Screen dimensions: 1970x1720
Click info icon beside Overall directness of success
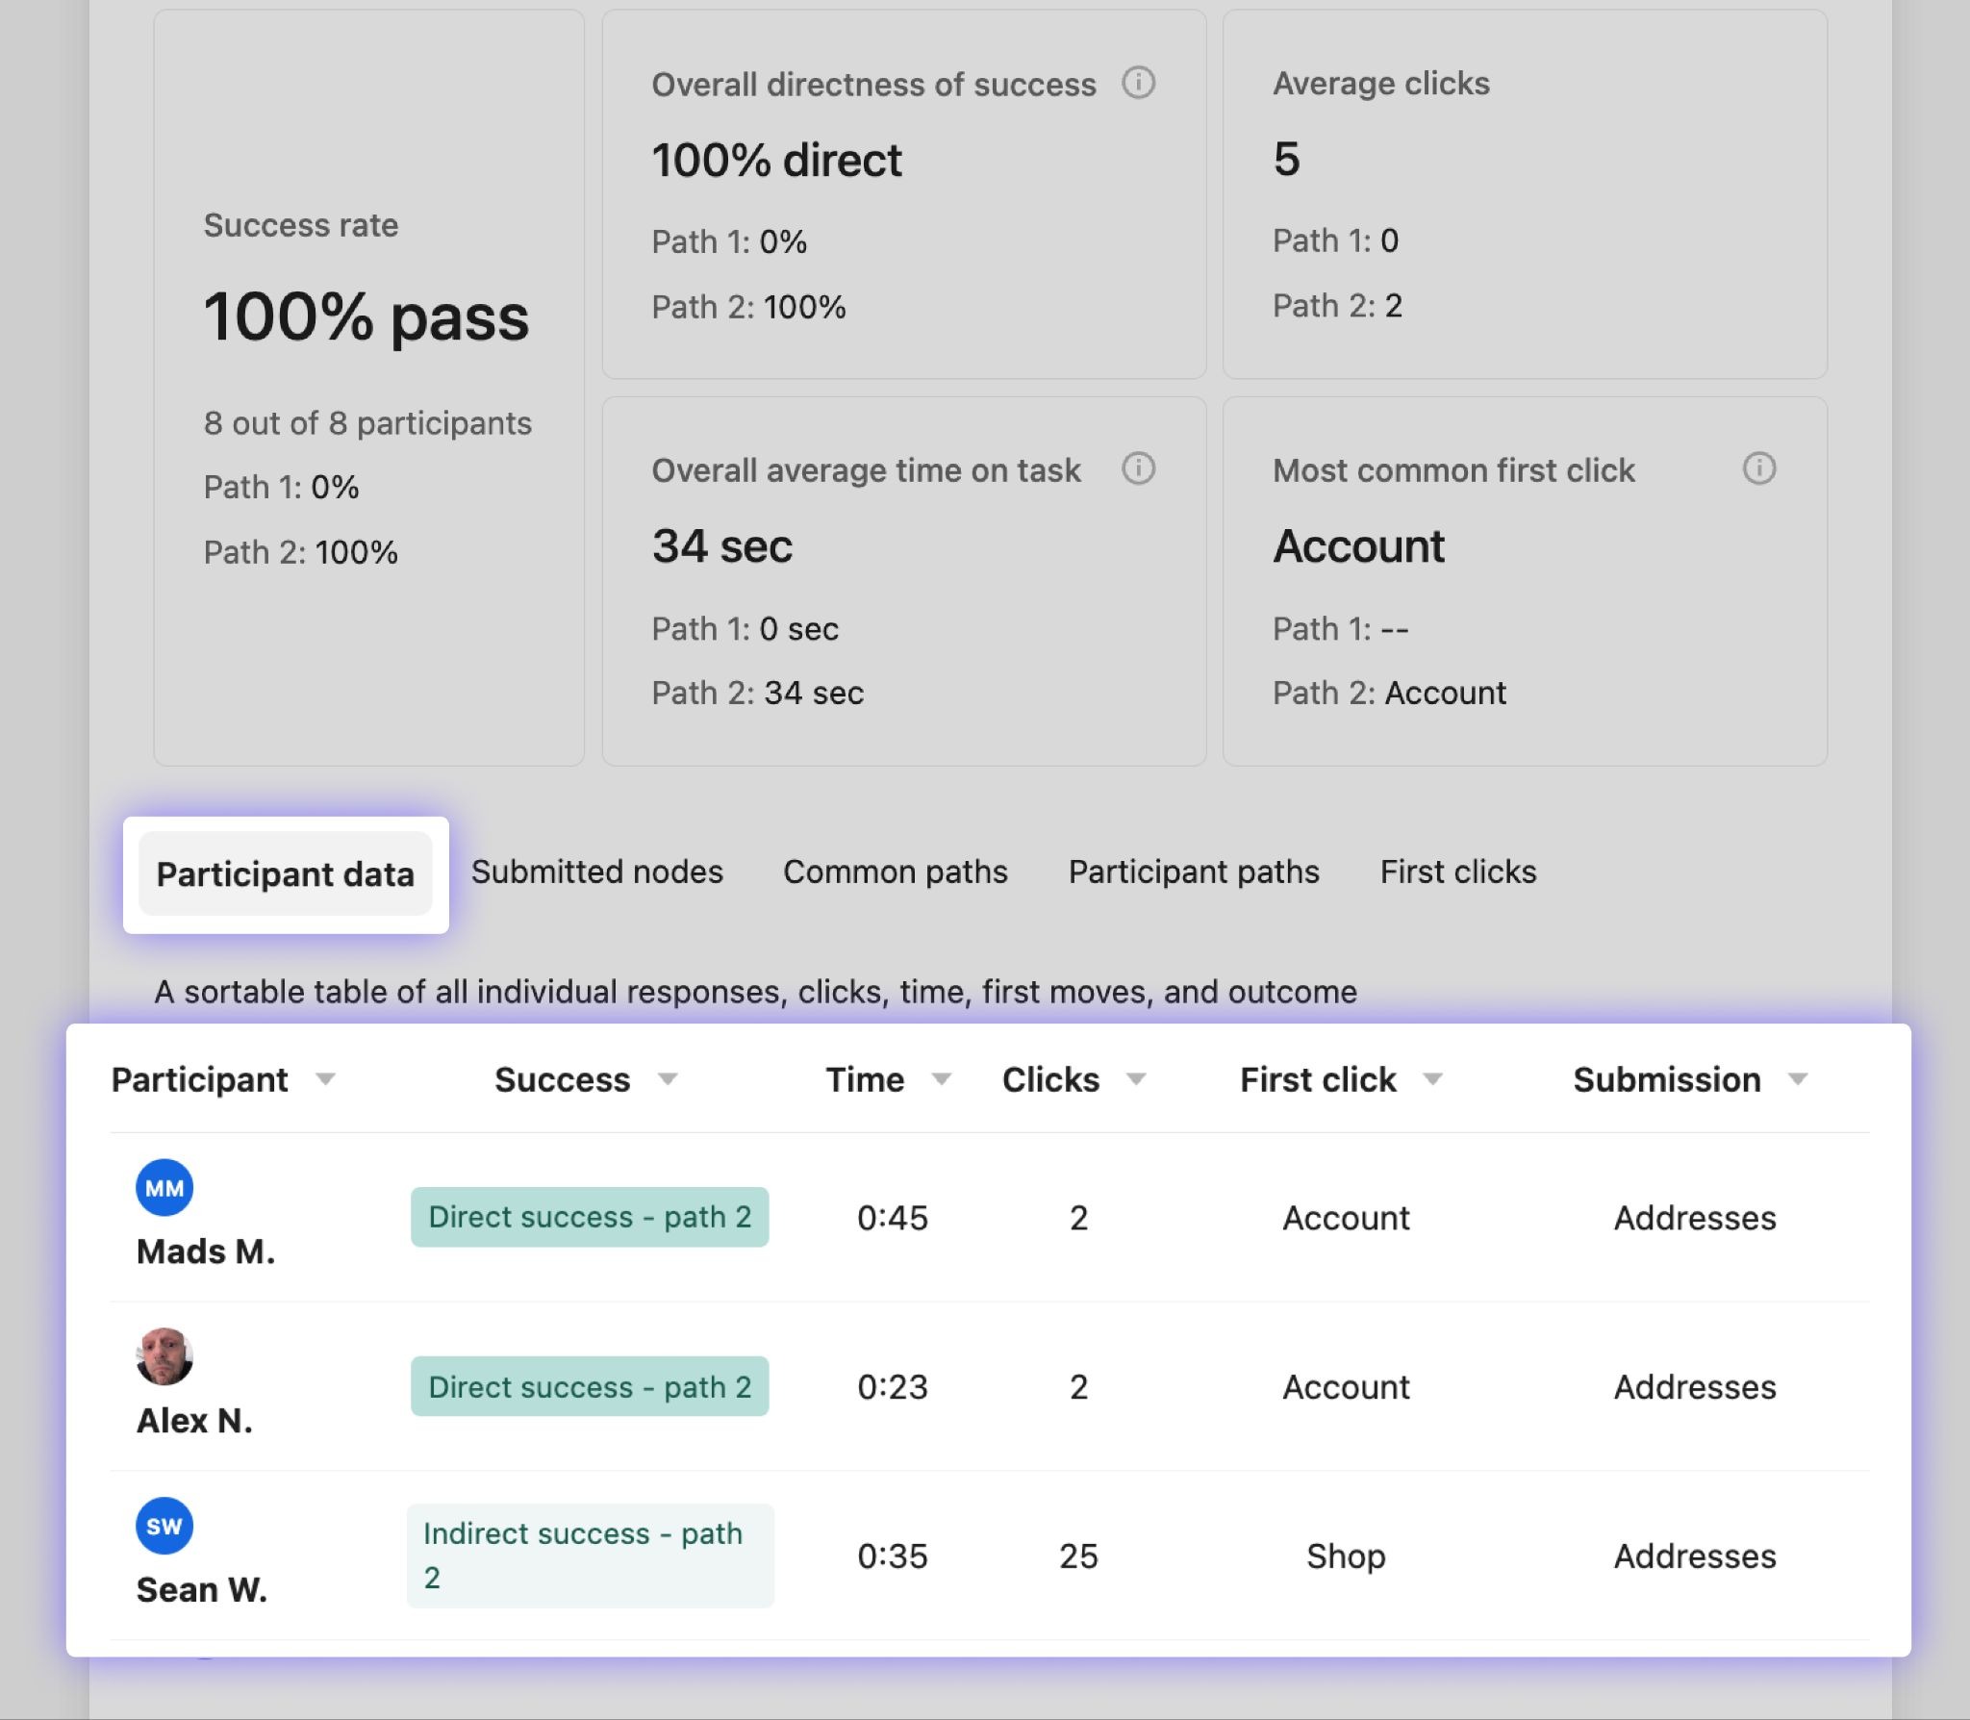[x=1138, y=83]
